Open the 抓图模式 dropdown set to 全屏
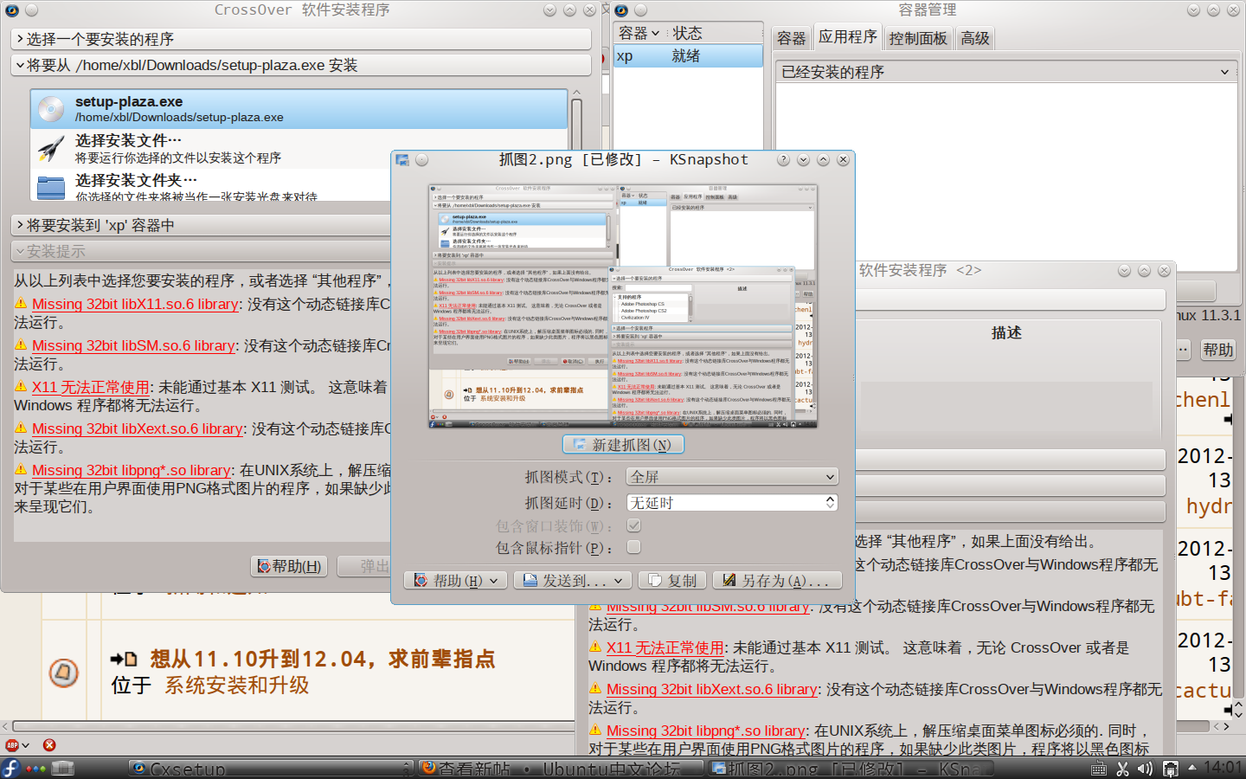 click(732, 477)
